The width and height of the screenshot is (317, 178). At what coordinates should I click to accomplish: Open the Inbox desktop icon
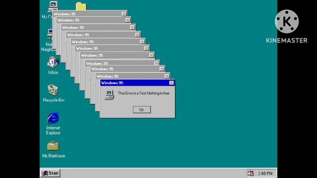tap(53, 62)
